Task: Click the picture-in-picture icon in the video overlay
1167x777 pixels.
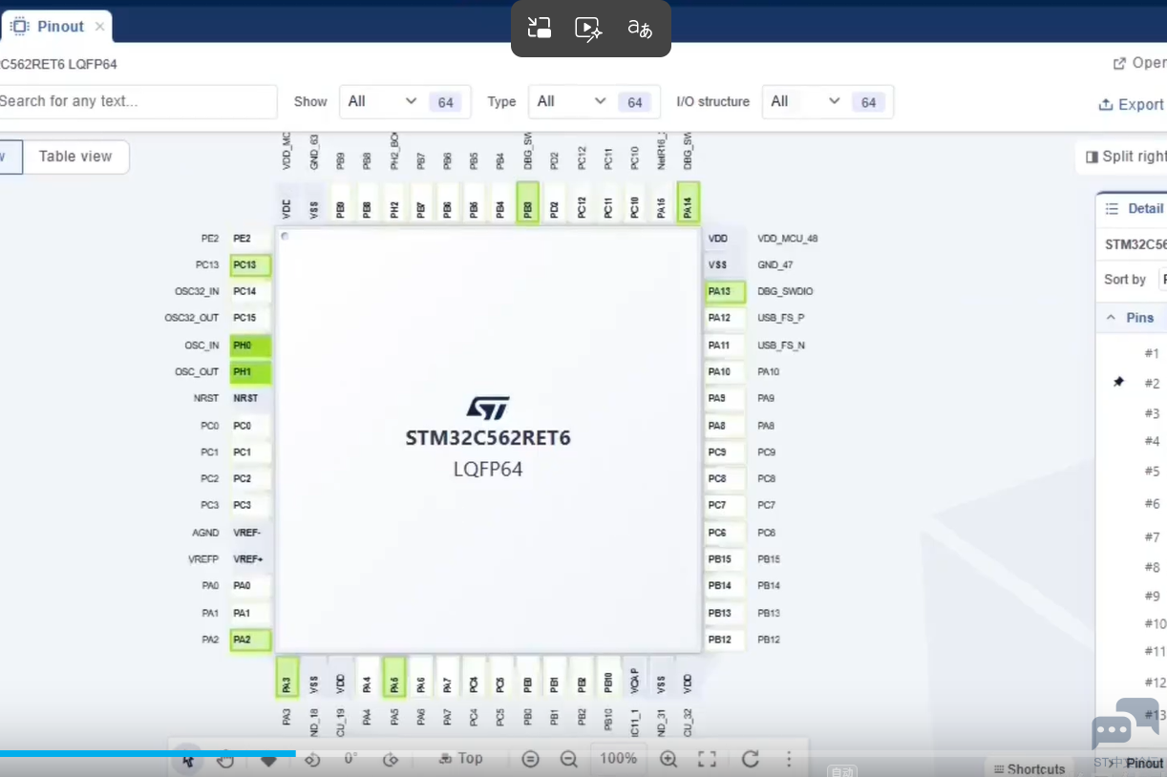Action: [540, 29]
